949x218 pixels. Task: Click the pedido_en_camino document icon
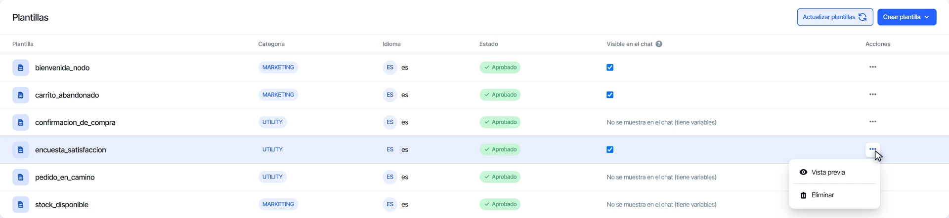[21, 177]
